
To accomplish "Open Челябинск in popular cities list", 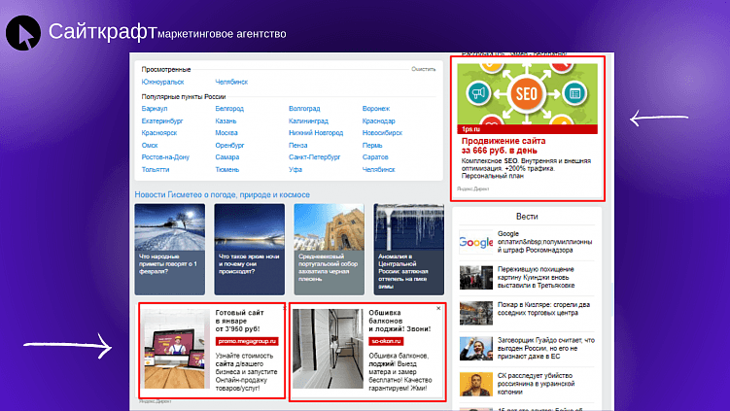I will (x=378, y=170).
